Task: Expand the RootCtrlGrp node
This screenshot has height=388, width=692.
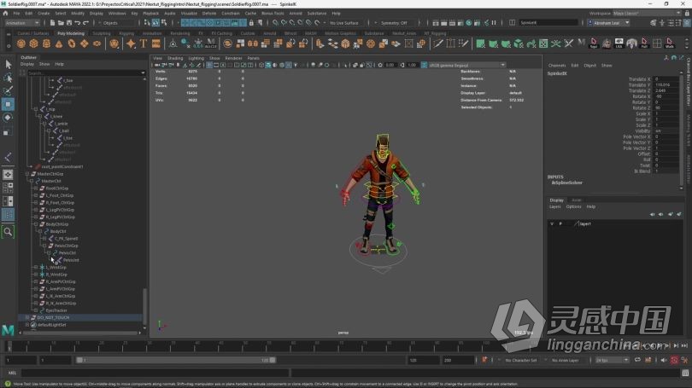Action: point(36,188)
